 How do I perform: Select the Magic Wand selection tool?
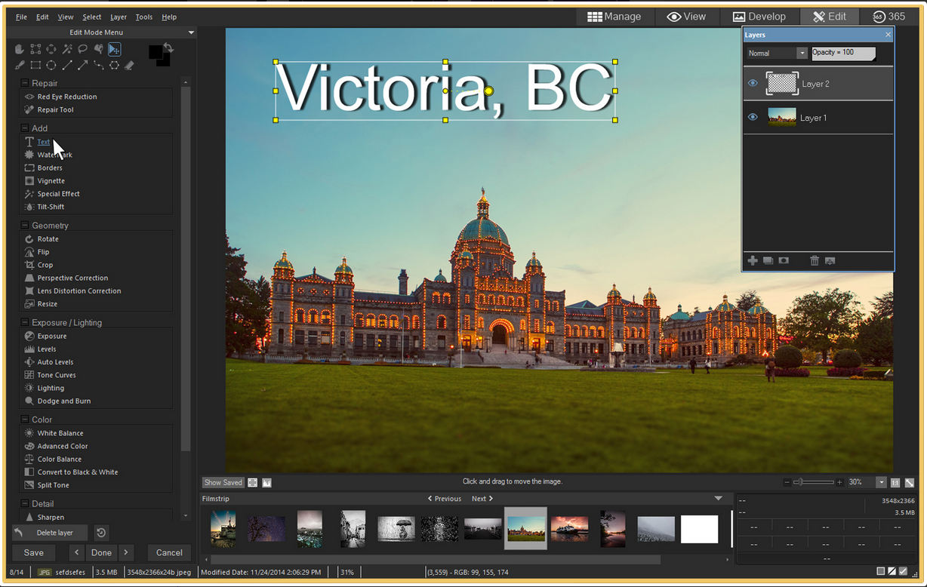[67, 49]
